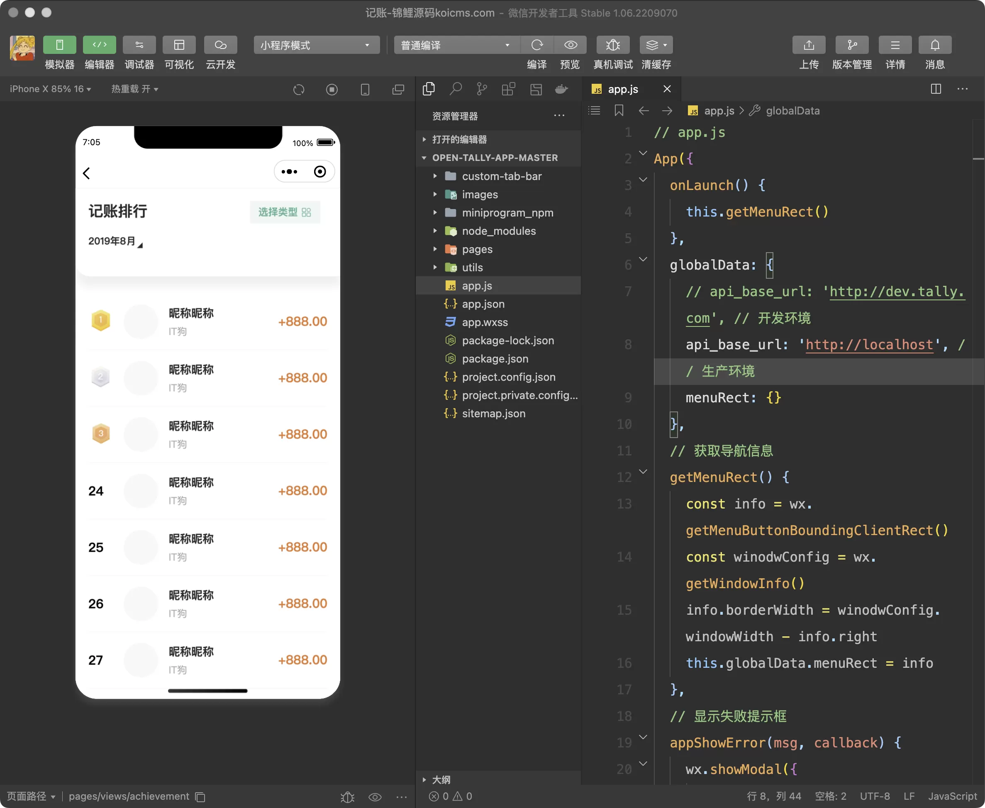This screenshot has height=808, width=985.
Task: Open the page path dropdown
Action: click(x=31, y=796)
